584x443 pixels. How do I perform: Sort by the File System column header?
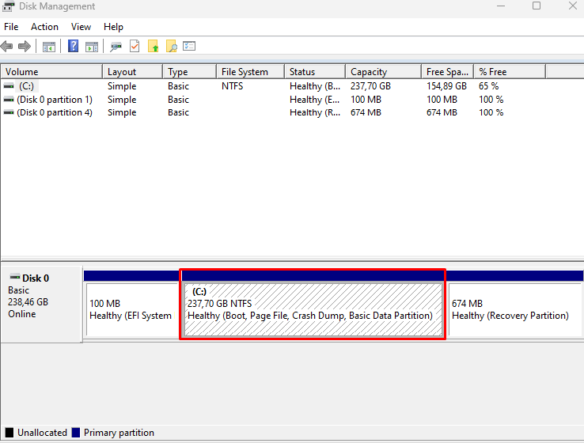coord(250,71)
